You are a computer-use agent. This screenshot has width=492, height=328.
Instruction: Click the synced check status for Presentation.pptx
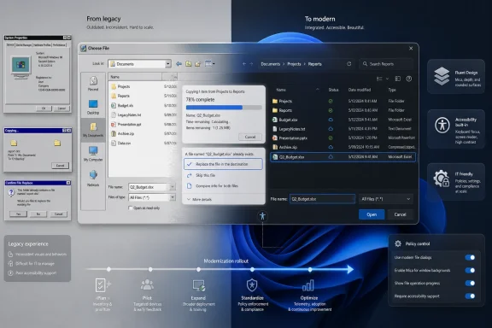[331, 138]
